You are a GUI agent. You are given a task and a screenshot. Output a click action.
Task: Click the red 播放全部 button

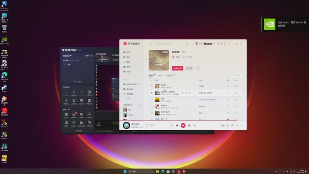pyautogui.click(x=178, y=68)
